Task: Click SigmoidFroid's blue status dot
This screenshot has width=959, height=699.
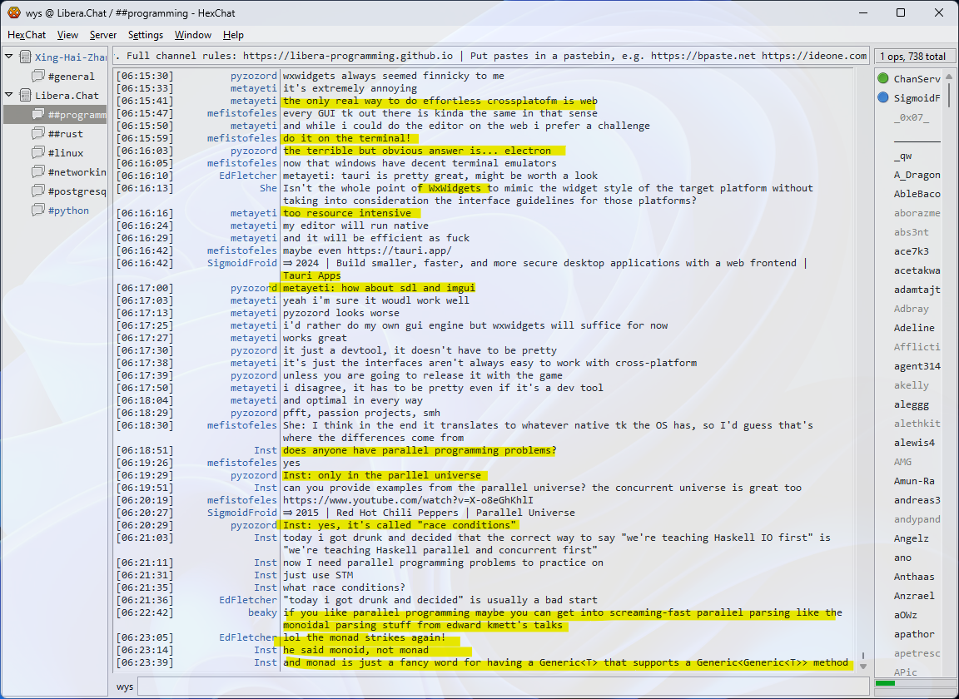Action: [883, 98]
